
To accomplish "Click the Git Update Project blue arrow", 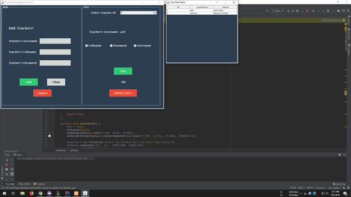I will click(x=318, y=11).
